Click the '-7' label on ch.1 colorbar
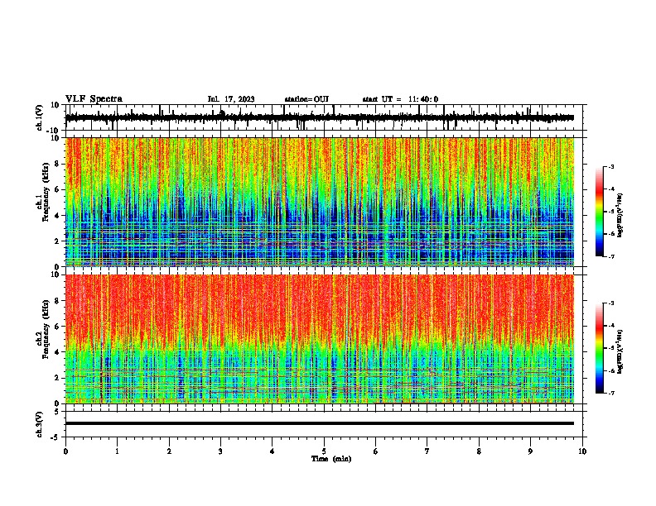Screen dimensions: 656x506 tap(611, 256)
